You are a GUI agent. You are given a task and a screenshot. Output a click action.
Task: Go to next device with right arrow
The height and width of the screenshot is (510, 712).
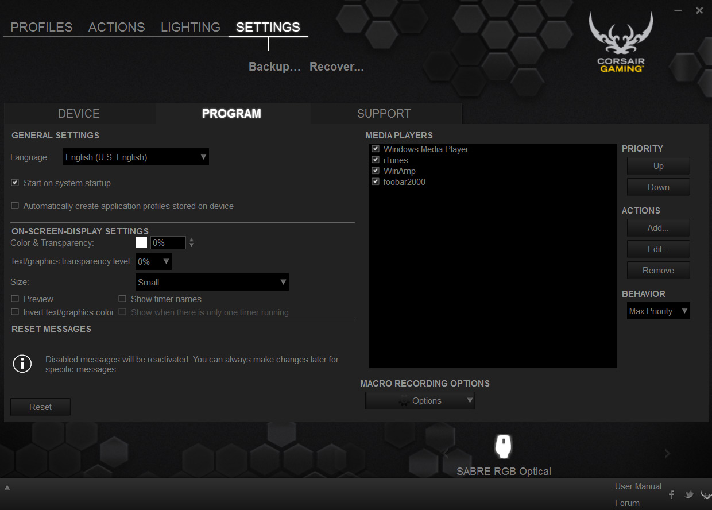click(667, 454)
